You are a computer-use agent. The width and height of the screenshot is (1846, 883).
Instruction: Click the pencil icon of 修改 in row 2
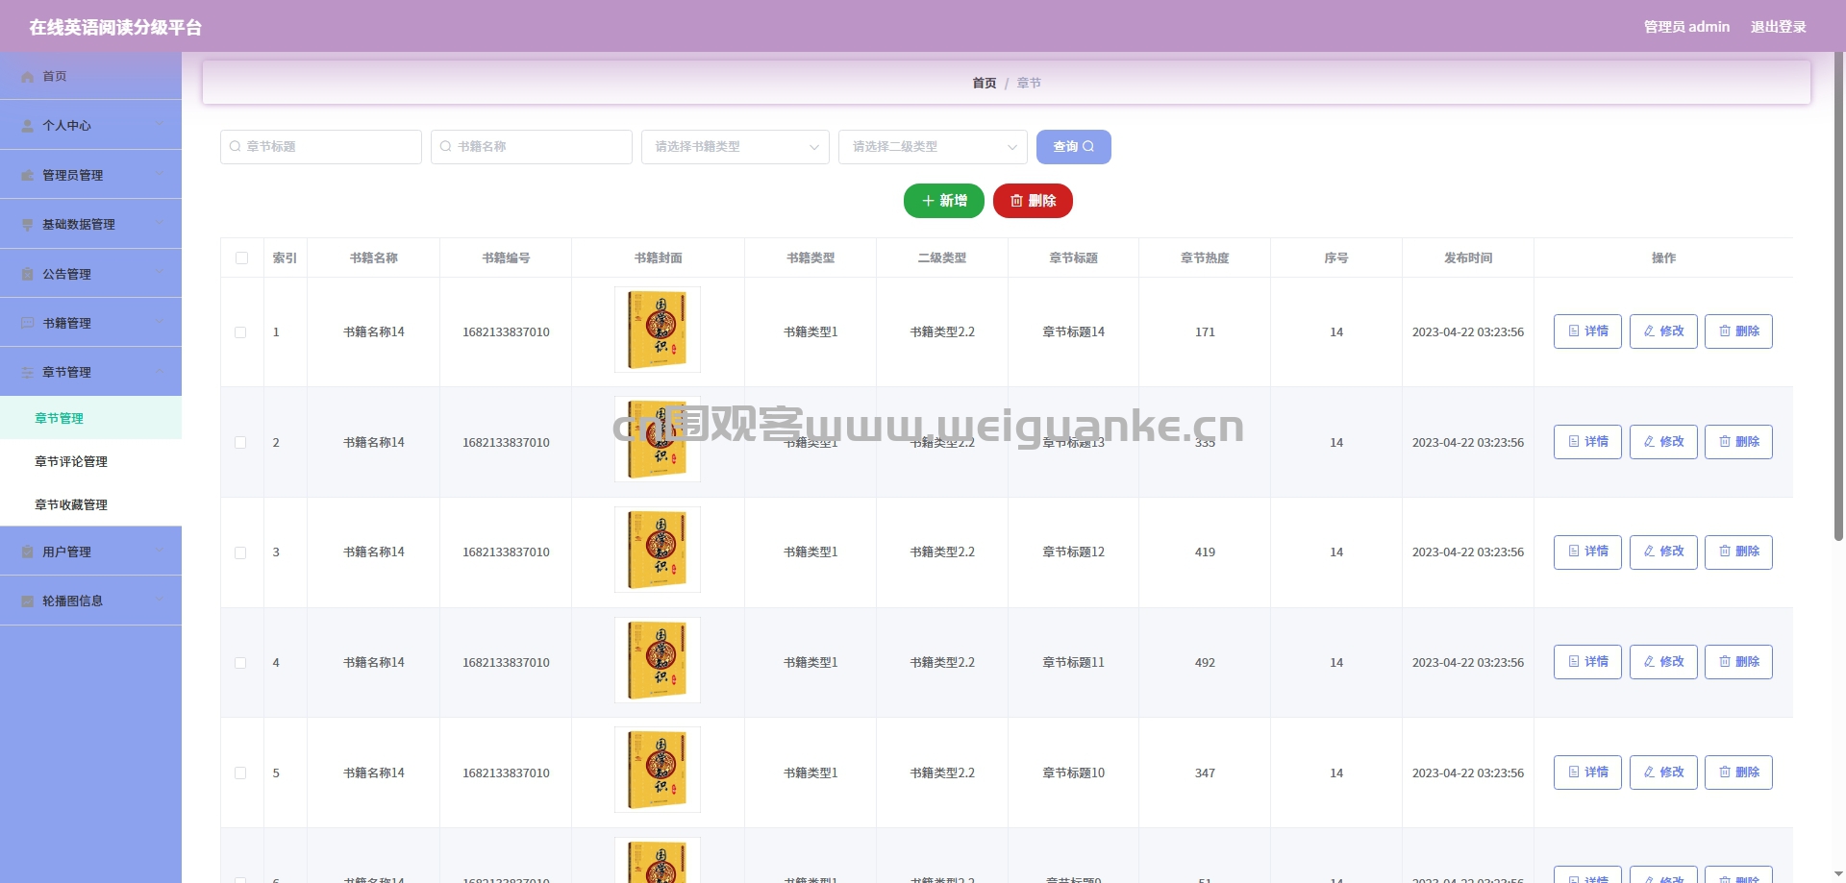pos(1649,442)
